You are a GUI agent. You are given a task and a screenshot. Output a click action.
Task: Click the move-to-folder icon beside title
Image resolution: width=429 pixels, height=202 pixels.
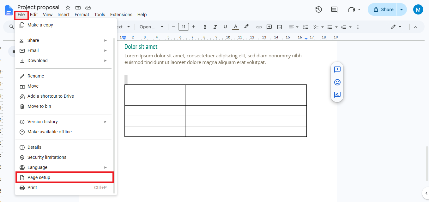click(x=78, y=7)
